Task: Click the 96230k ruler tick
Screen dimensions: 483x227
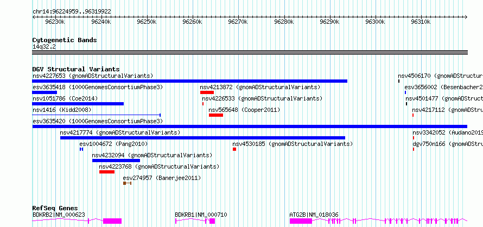Action: (55, 22)
